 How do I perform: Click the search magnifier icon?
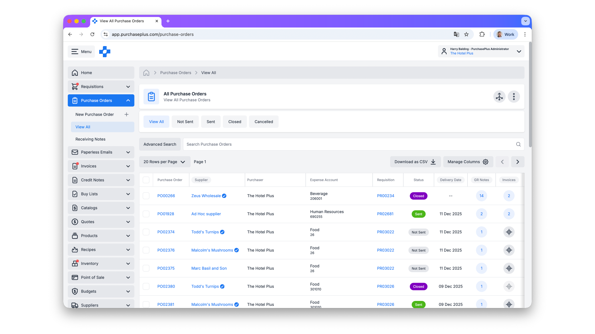click(518, 144)
